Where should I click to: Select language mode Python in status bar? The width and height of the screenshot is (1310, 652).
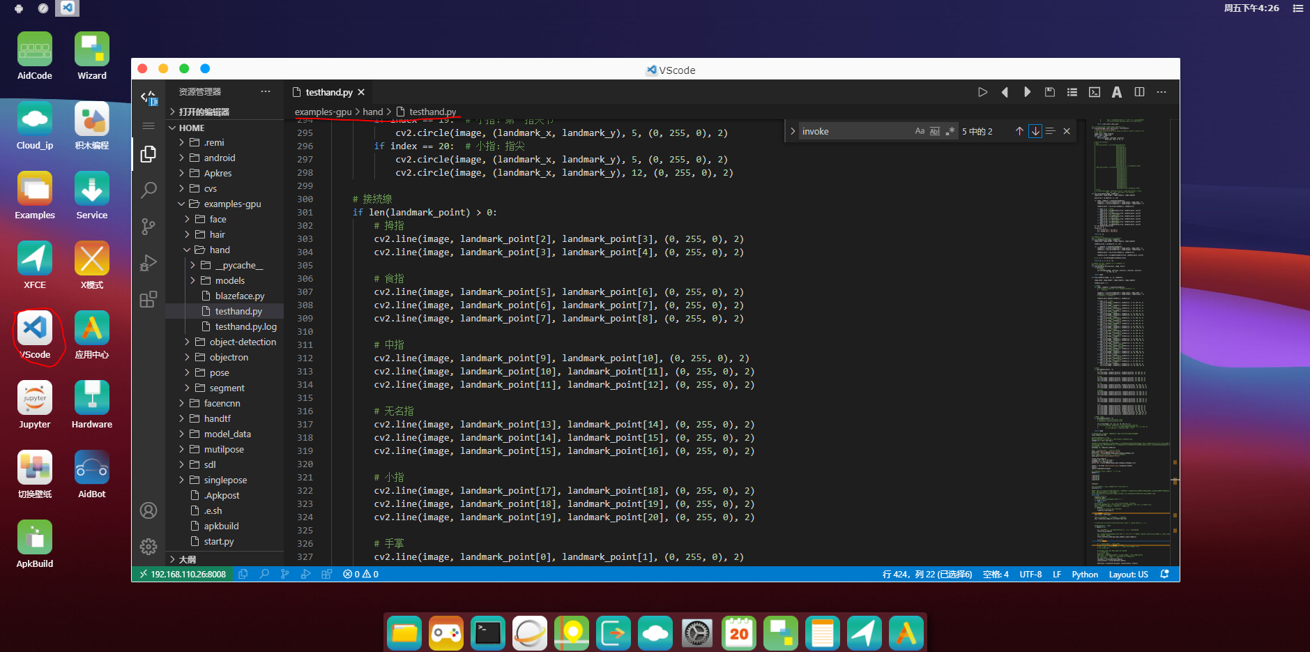tap(1085, 575)
